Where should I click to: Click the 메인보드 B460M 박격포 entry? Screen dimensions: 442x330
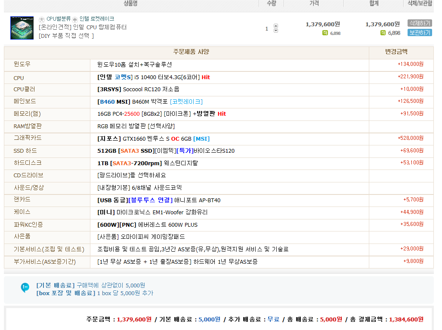click(150, 102)
